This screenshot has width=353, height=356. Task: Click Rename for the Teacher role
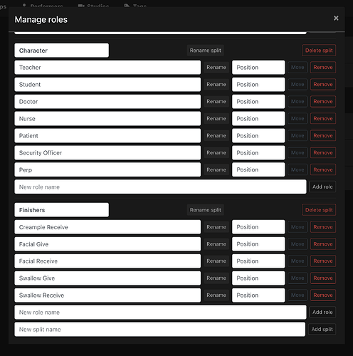click(216, 68)
